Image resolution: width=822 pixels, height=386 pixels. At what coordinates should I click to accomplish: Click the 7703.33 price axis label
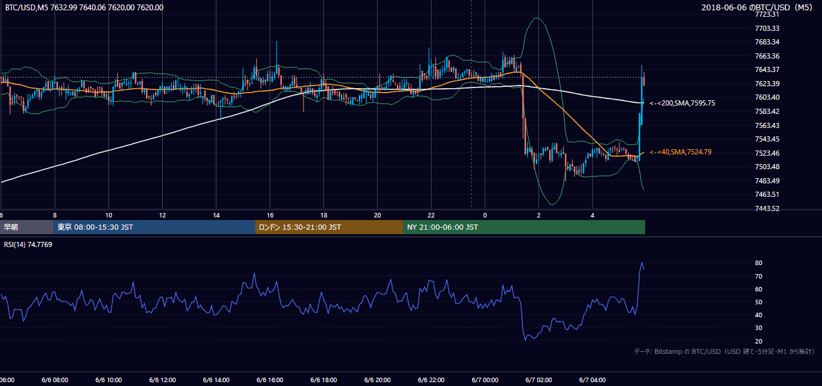click(x=767, y=28)
